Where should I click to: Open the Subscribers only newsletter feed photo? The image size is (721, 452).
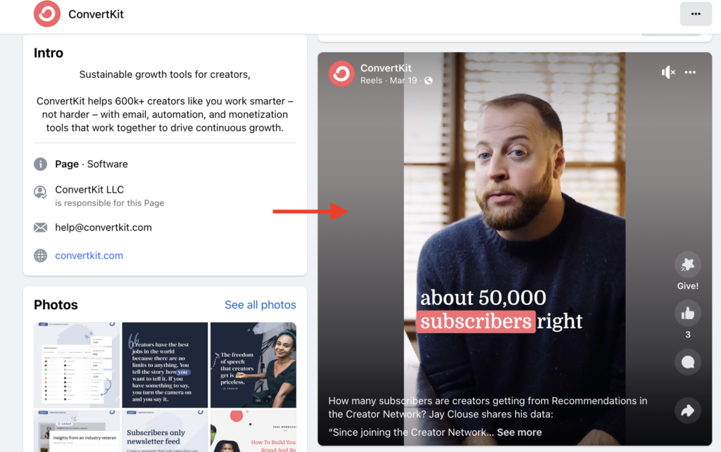pyautogui.click(x=165, y=432)
